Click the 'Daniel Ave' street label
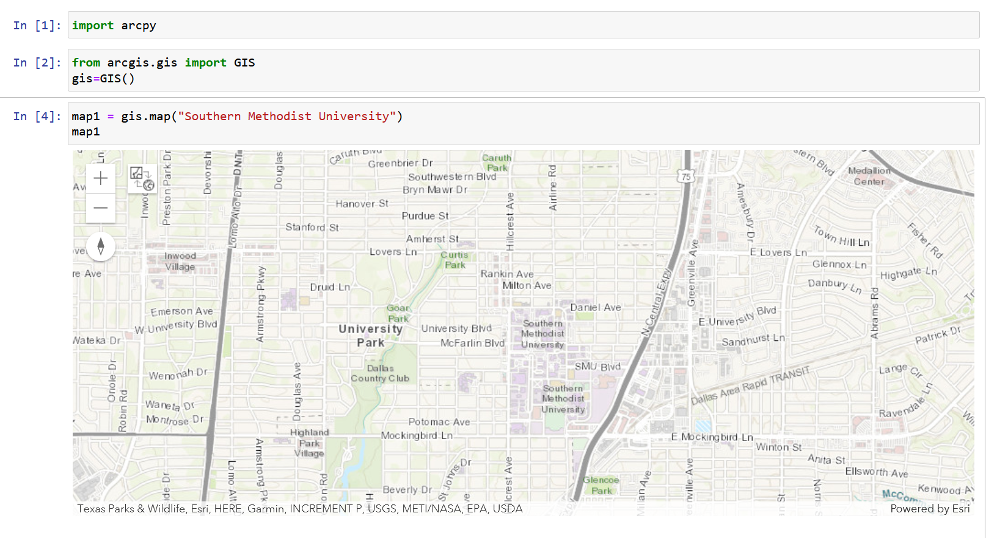Viewport: 986px width, 538px height. pos(596,307)
